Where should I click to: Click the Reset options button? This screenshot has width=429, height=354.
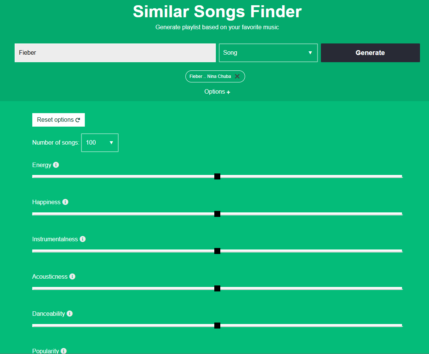click(59, 120)
